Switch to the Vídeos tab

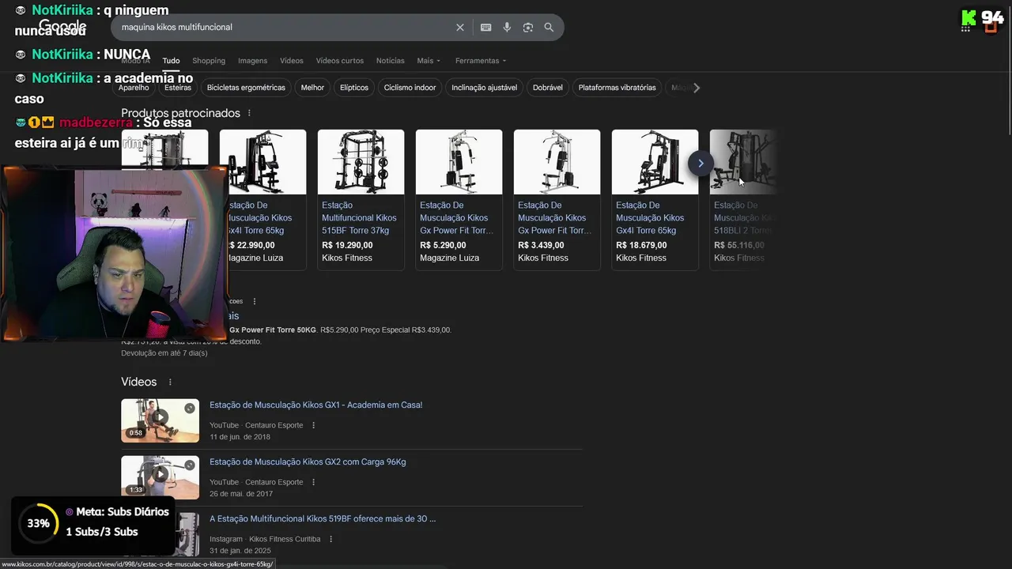(x=292, y=61)
